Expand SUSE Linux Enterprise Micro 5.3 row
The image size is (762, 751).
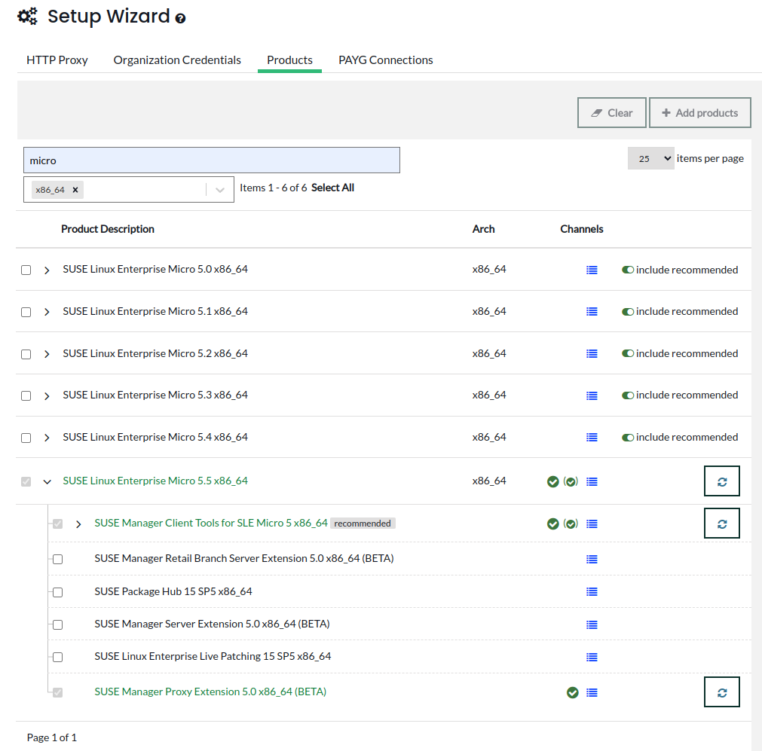tap(47, 396)
